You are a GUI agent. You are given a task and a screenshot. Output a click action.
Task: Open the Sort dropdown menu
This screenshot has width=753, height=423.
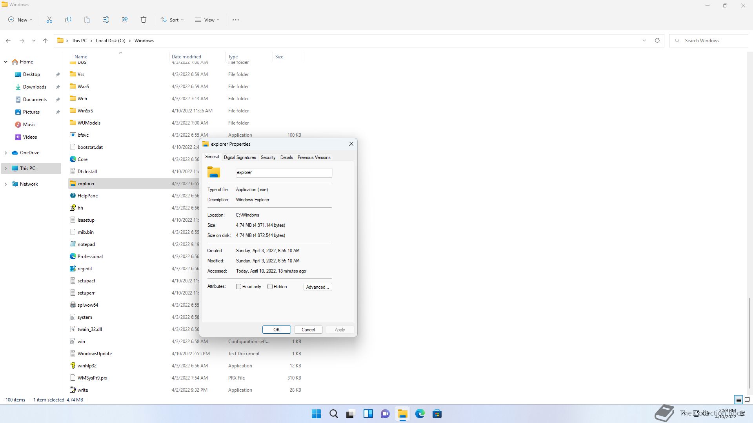(x=172, y=20)
